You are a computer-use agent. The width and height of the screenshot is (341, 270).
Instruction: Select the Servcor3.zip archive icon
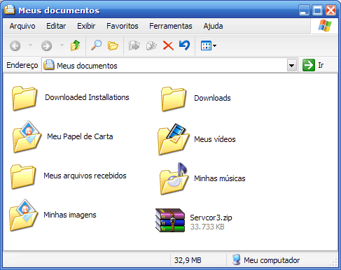(170, 220)
